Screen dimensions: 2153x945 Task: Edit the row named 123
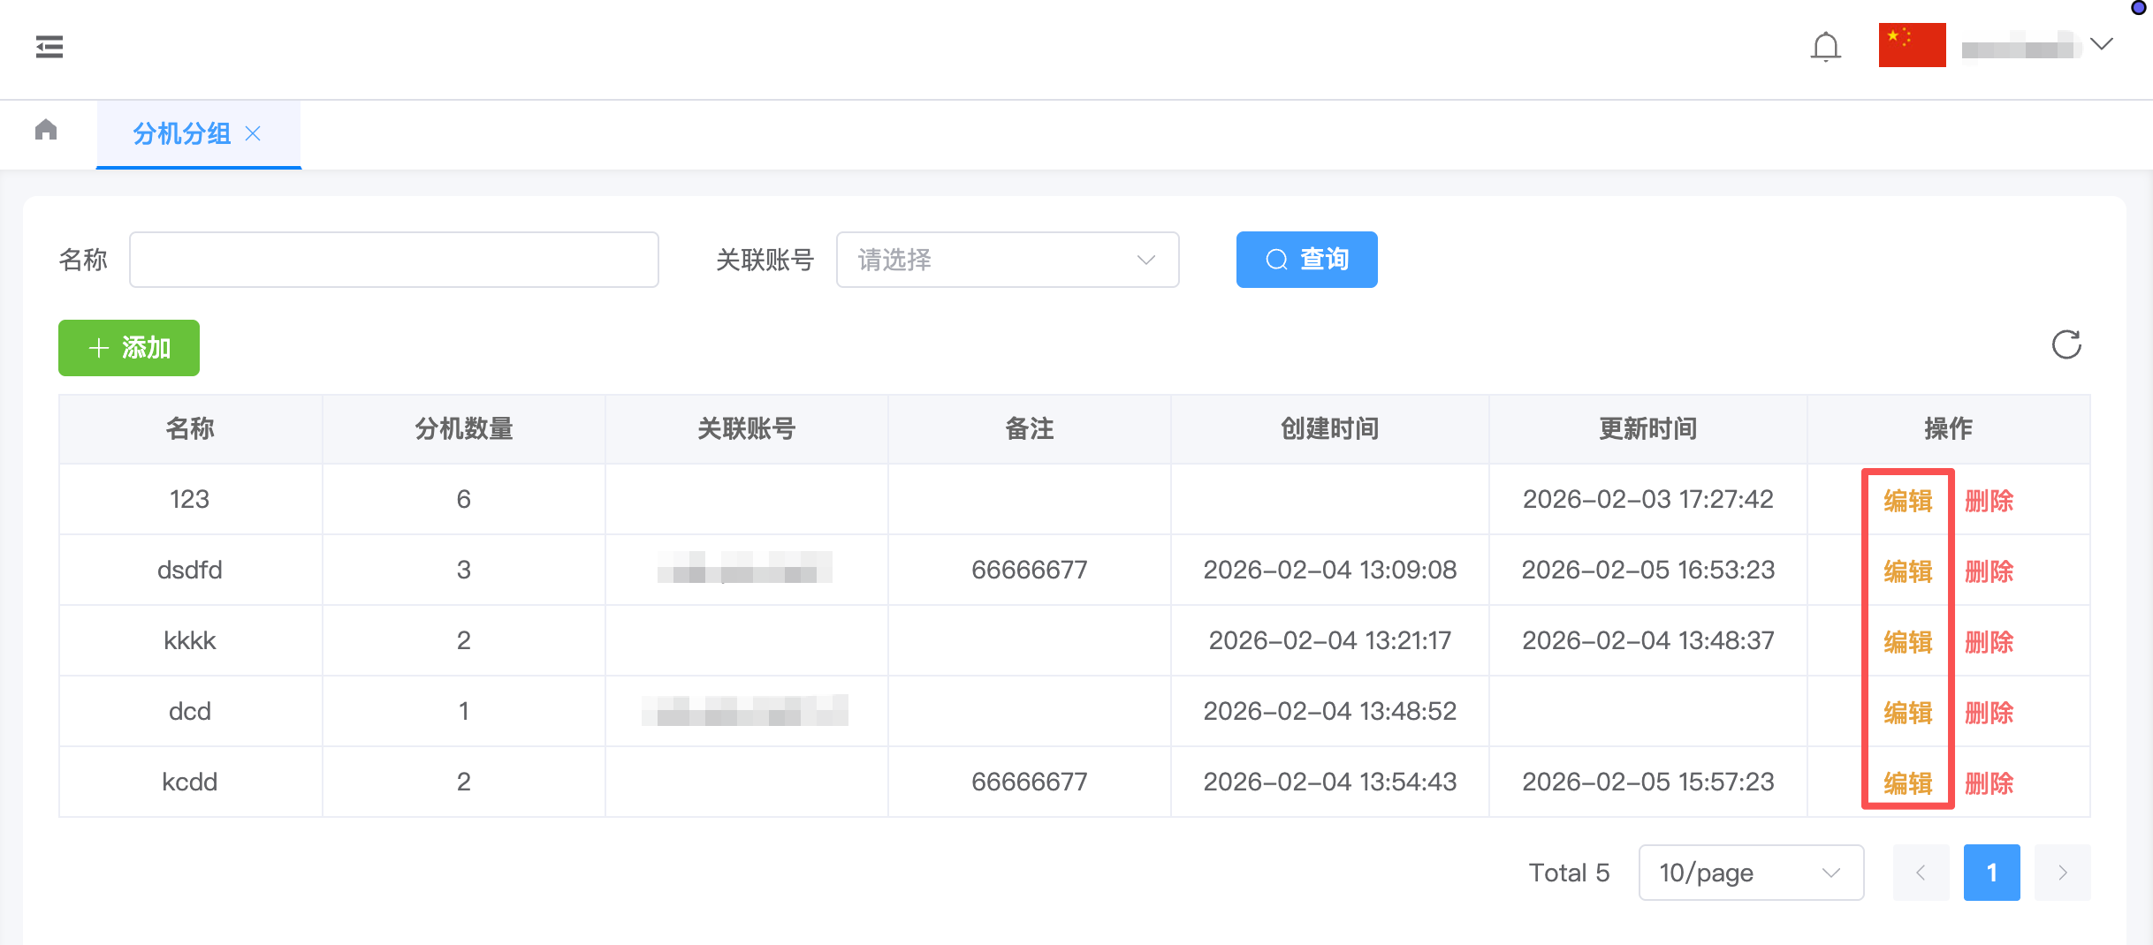point(1907,501)
